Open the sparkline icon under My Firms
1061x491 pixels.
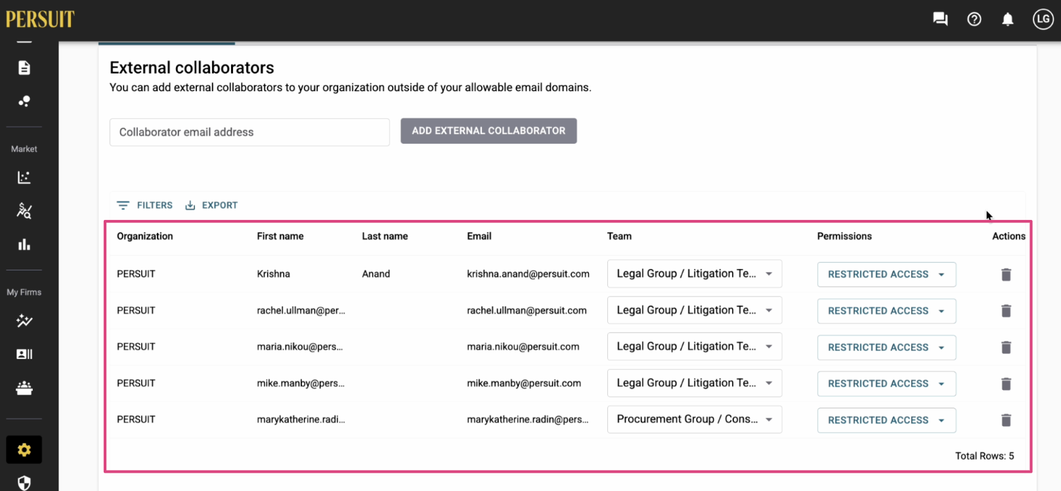point(24,320)
